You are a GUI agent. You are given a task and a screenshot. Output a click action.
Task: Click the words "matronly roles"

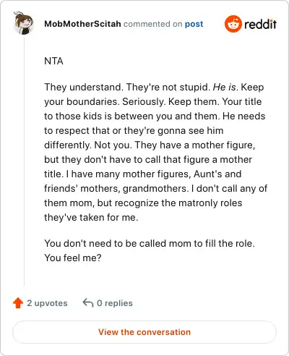pyautogui.click(x=210, y=203)
